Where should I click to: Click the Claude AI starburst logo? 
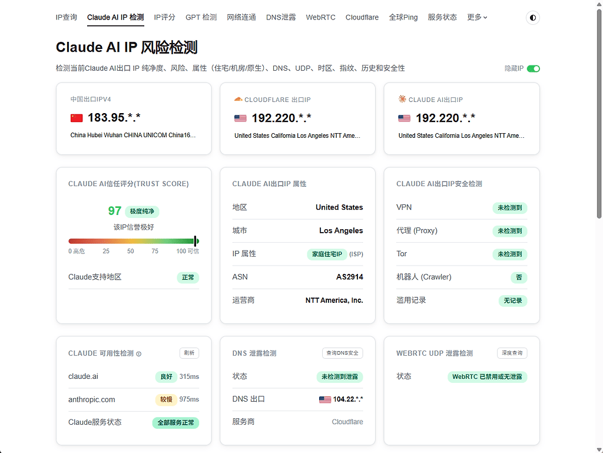[402, 99]
